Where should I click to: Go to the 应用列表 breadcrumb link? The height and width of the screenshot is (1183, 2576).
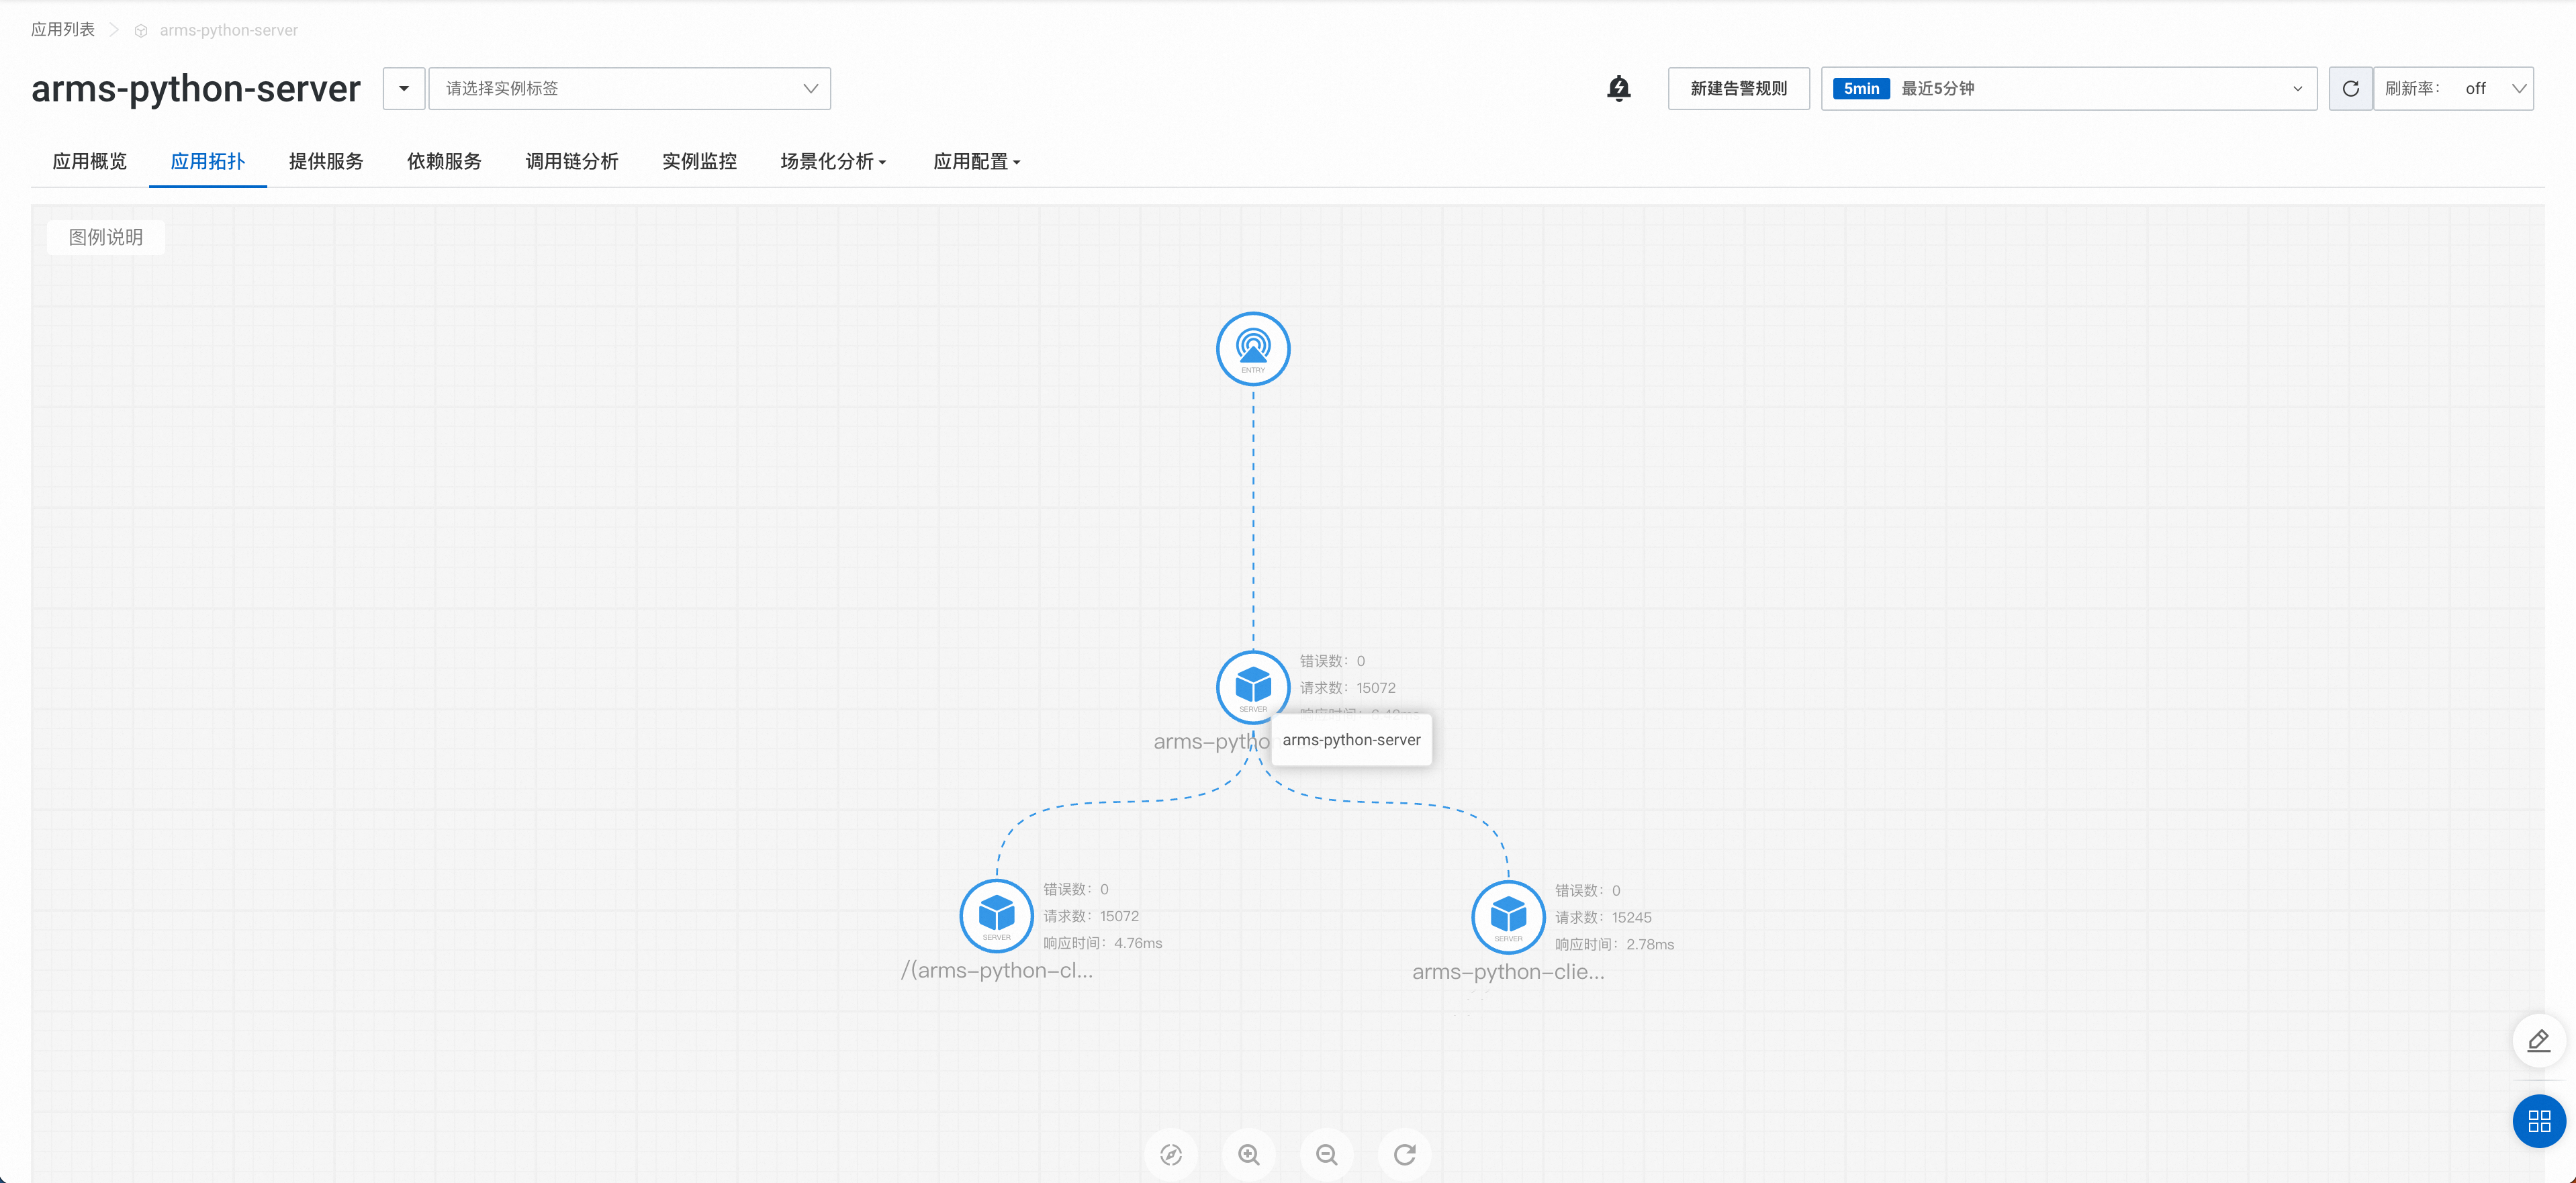pos(63,30)
